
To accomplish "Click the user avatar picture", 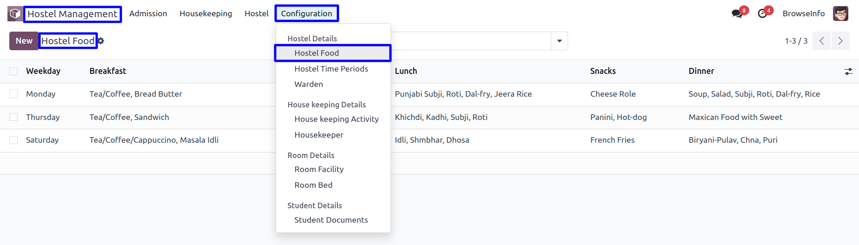I will pyautogui.click(x=840, y=13).
